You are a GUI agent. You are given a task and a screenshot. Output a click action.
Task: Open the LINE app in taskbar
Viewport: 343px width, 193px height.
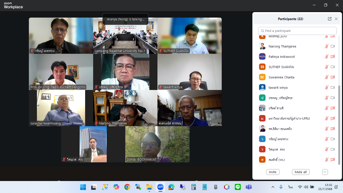(x=238, y=187)
